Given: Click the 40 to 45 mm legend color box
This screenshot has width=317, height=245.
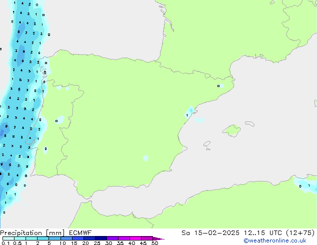Looking at the screenshot, I should coord(135,238).
